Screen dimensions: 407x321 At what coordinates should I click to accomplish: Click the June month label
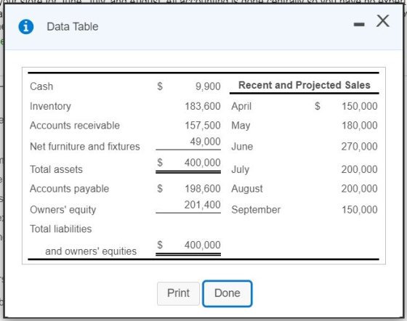(242, 147)
